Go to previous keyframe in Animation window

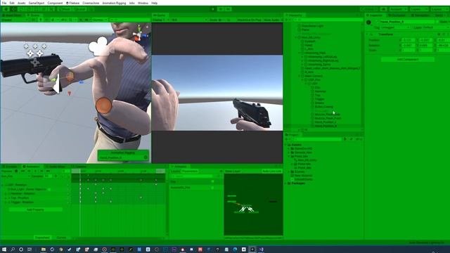[29, 171]
